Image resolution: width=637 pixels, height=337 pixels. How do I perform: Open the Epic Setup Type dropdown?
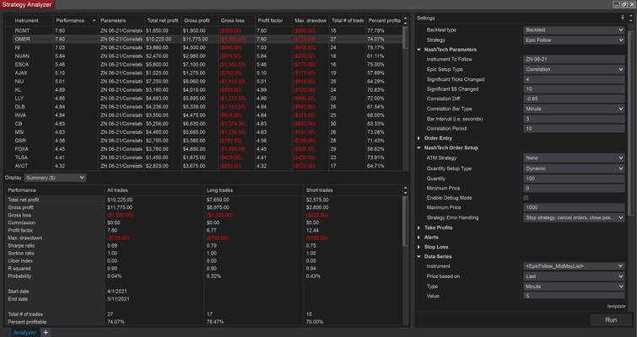point(574,69)
